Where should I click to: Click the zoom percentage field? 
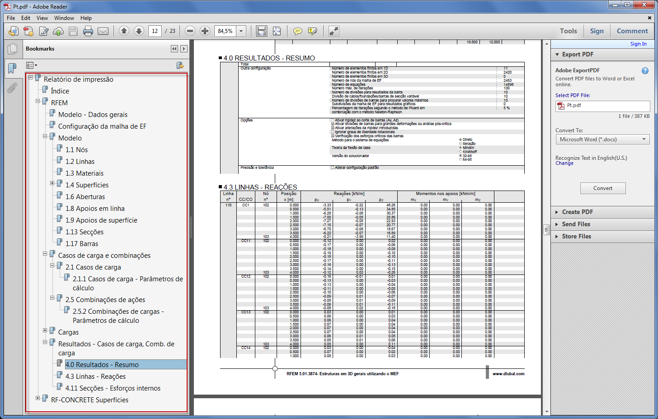[226, 31]
